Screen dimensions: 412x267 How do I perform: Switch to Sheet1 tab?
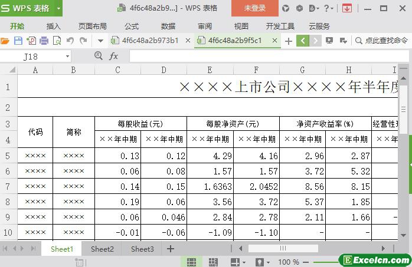[62, 249]
